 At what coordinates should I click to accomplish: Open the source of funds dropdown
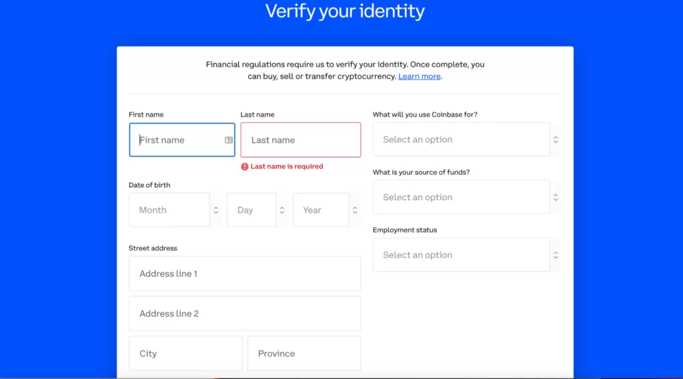tap(462, 198)
